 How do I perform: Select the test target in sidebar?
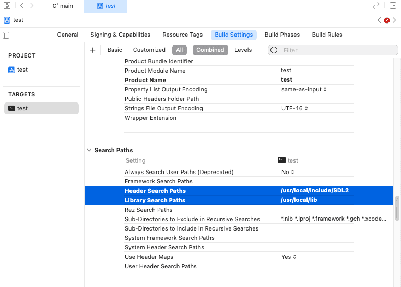[x=41, y=108]
